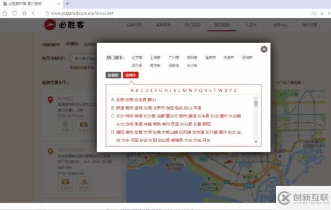Image resolution: width=331 pixels, height=210 pixels.
Task: Open the 美味菜单 navigation tab
Action: pyautogui.click(x=163, y=25)
